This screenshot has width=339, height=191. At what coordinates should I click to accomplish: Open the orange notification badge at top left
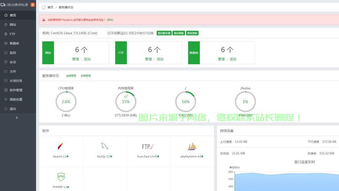(33, 5)
